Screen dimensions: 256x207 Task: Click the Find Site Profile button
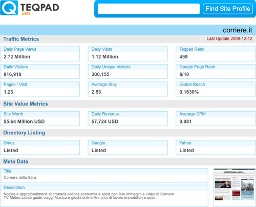pos(228,9)
